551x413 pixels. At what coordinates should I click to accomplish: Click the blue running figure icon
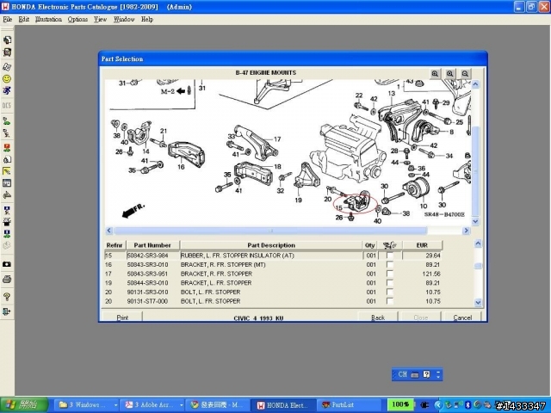coord(7,90)
